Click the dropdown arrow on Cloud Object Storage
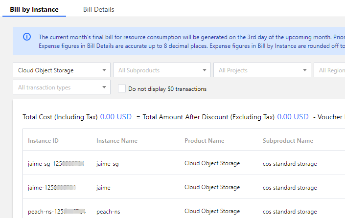 pyautogui.click(x=104, y=70)
